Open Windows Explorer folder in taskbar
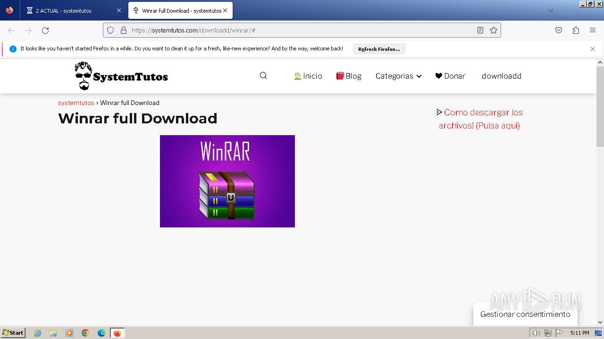This screenshot has height=339, width=604. (x=53, y=333)
